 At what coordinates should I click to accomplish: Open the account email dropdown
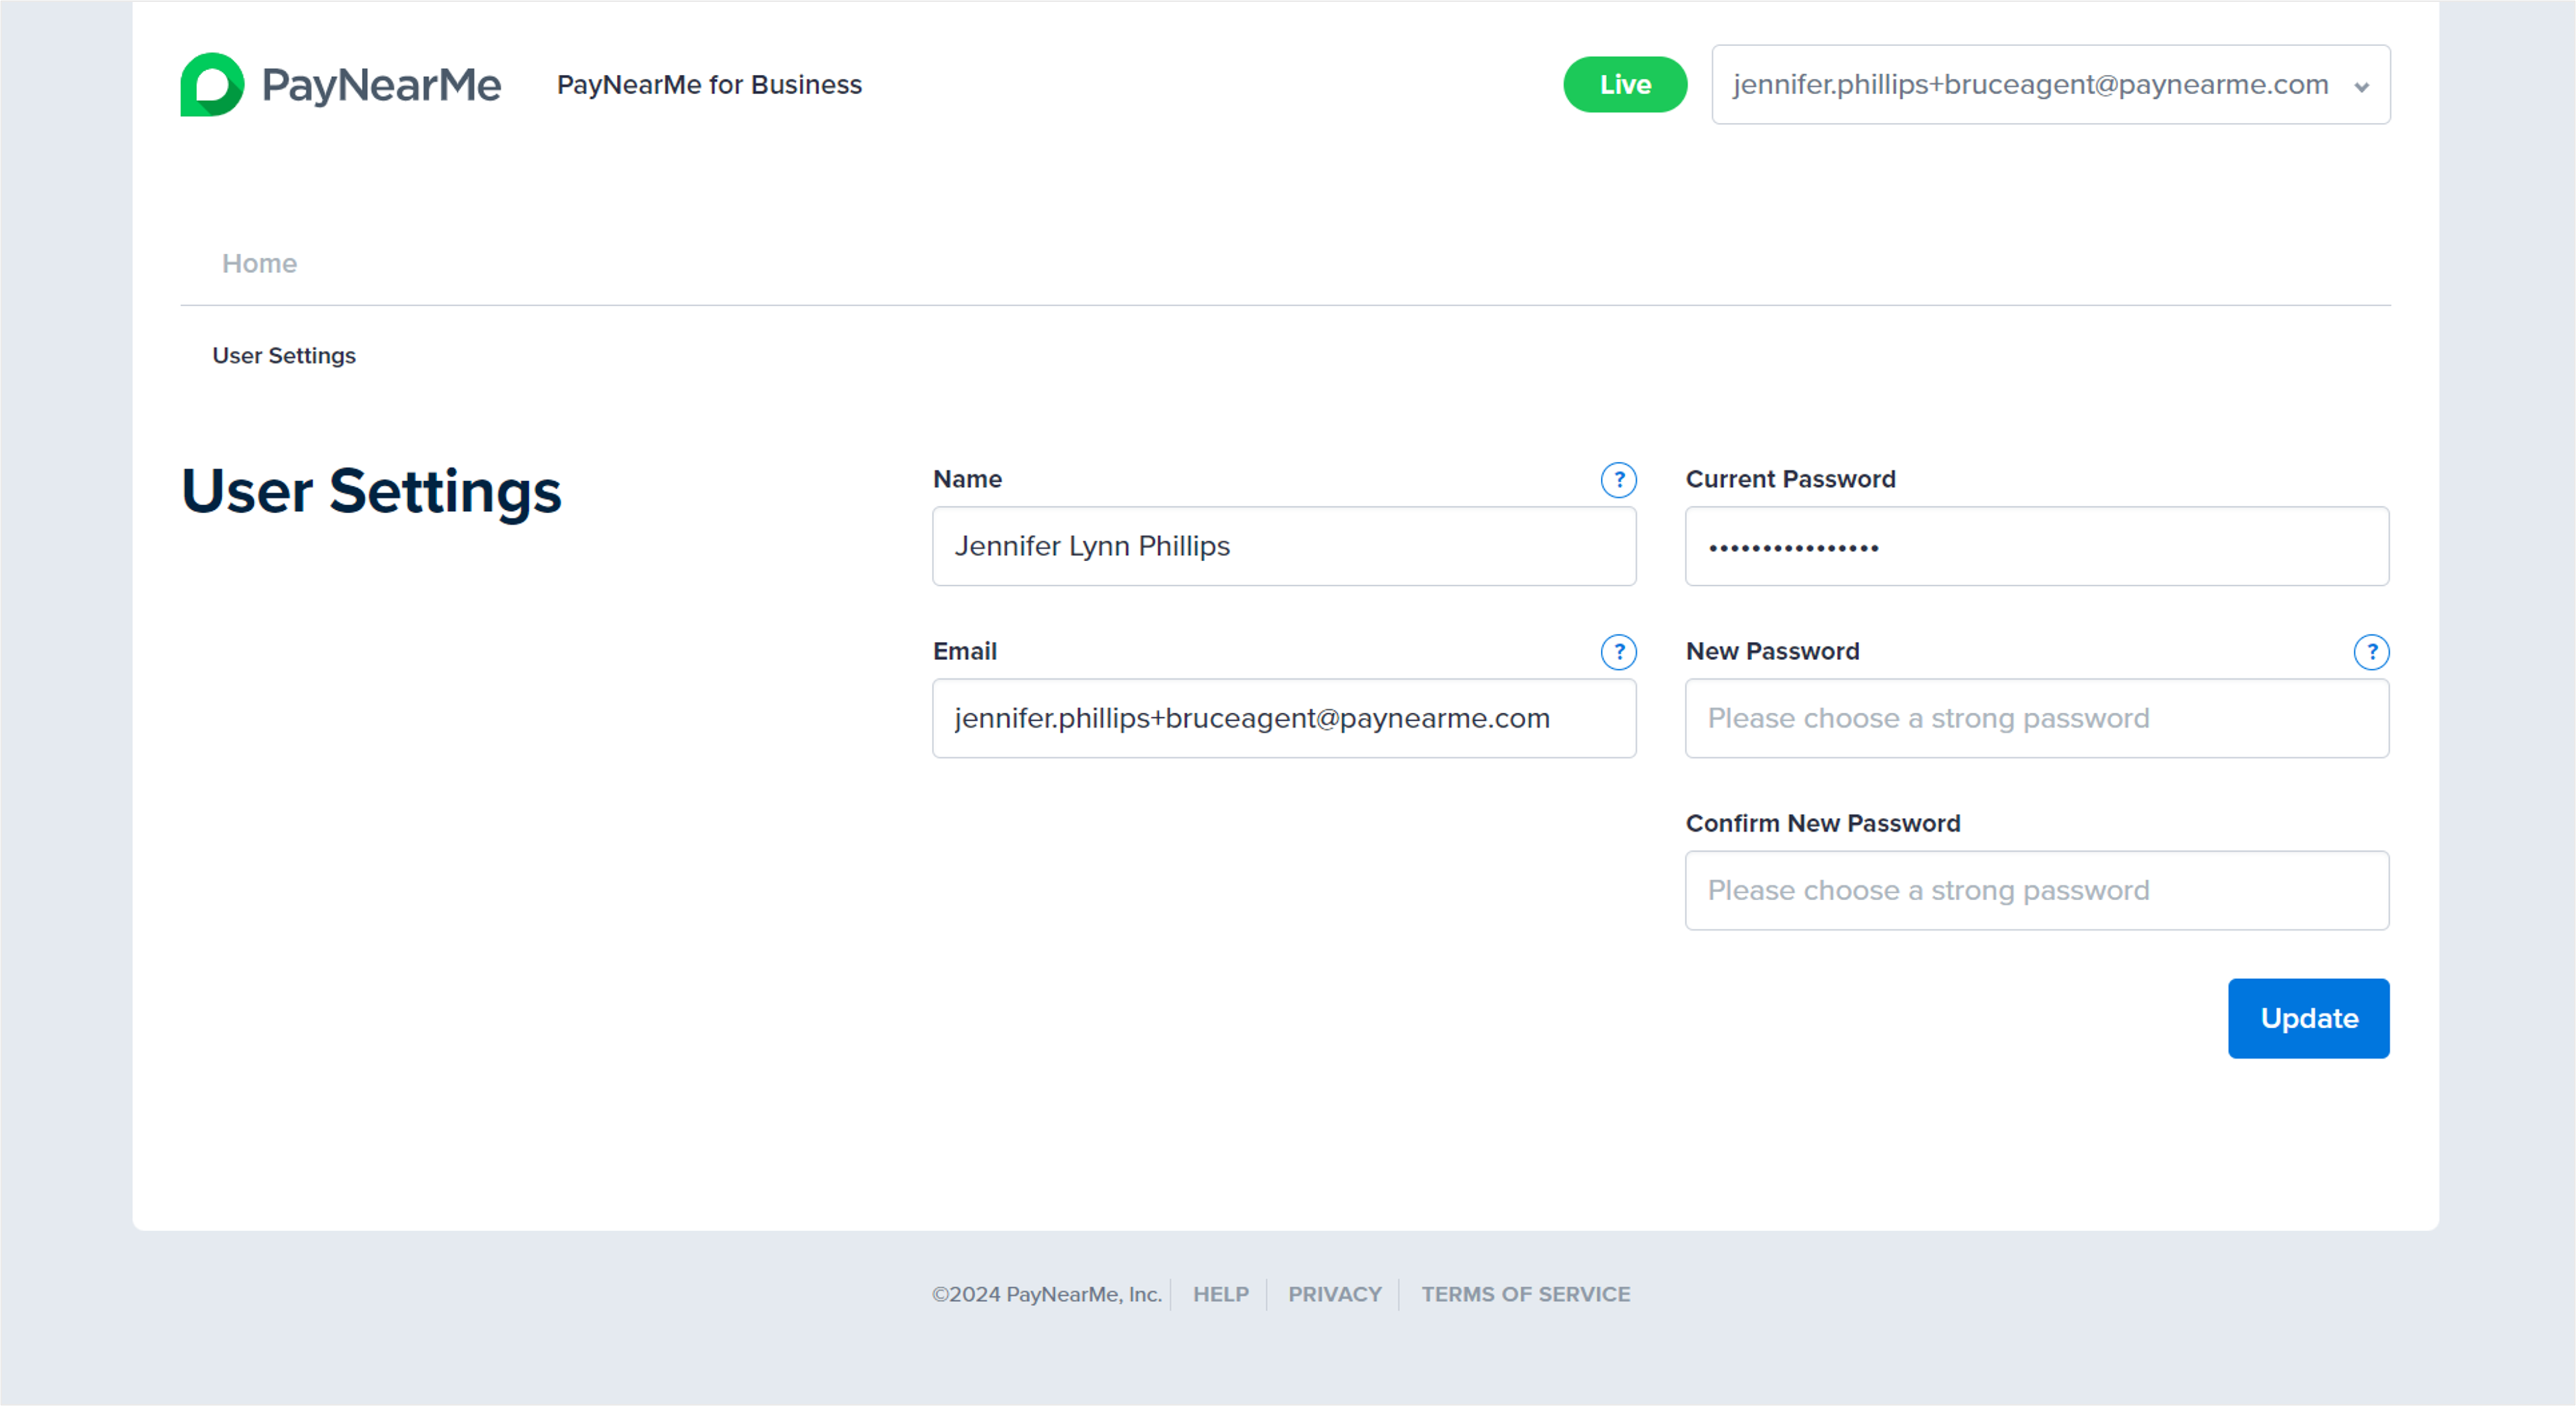tap(2030, 85)
